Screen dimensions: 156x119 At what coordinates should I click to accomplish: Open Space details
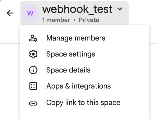pos(85,70)
